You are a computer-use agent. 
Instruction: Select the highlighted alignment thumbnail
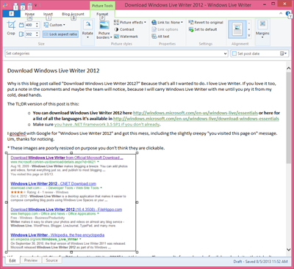coord(237,29)
